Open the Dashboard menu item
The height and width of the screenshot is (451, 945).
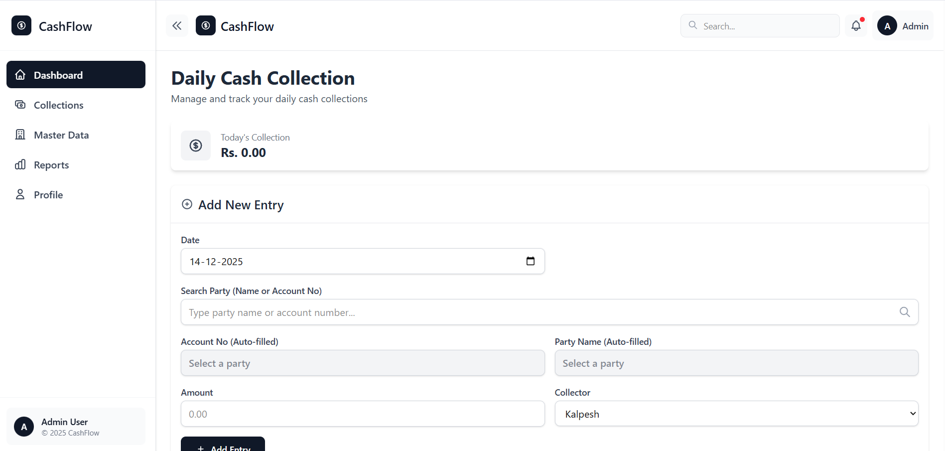coord(76,75)
